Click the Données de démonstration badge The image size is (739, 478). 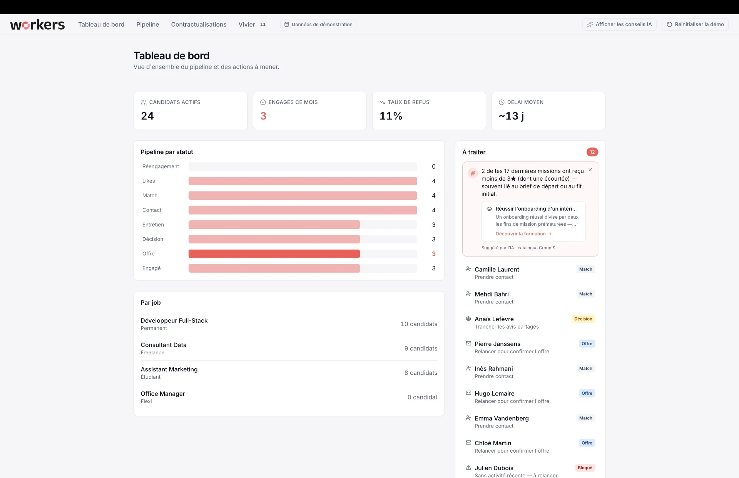tap(318, 24)
